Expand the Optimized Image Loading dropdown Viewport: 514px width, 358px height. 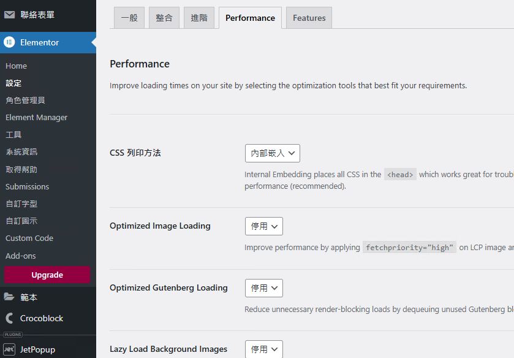(263, 226)
